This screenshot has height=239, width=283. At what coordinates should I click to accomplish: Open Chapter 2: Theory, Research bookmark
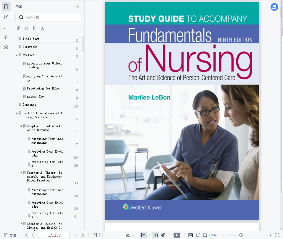click(44, 176)
